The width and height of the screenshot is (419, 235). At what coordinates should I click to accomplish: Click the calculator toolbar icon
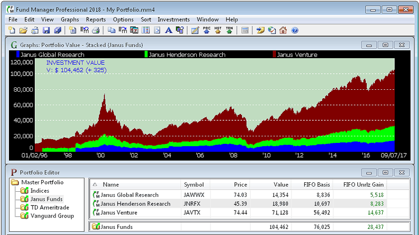(245, 31)
